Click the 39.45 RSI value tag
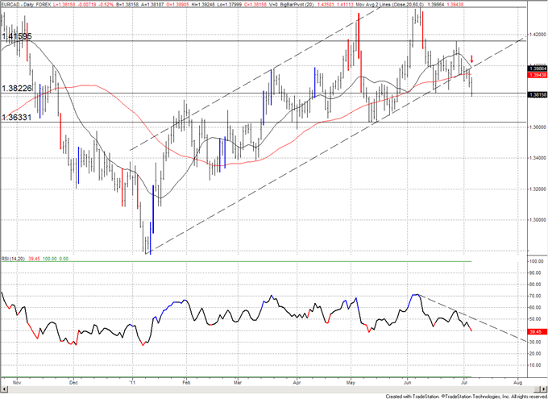Image resolution: width=548 pixels, height=399 pixels. 534,331
